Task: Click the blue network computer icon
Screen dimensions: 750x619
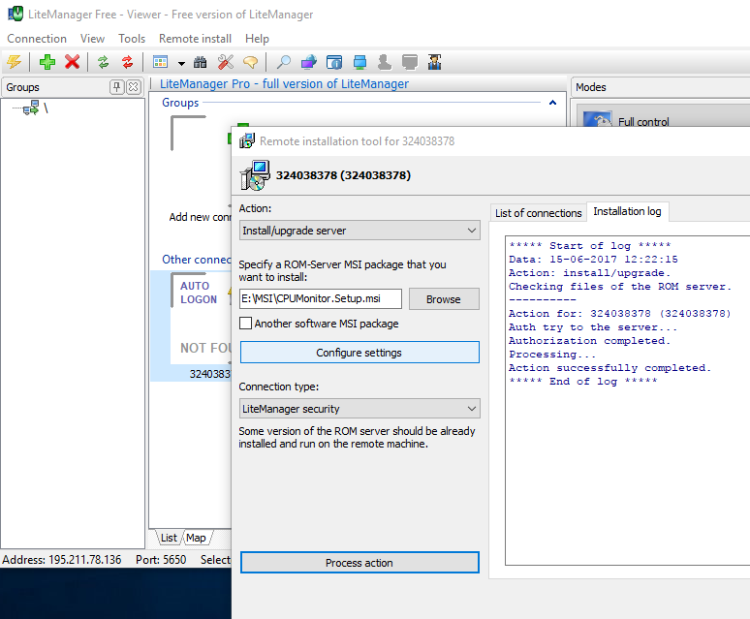Action: (x=359, y=62)
